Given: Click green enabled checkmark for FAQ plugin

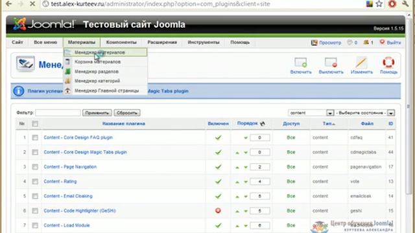Looking at the screenshot, I should tap(218, 138).
